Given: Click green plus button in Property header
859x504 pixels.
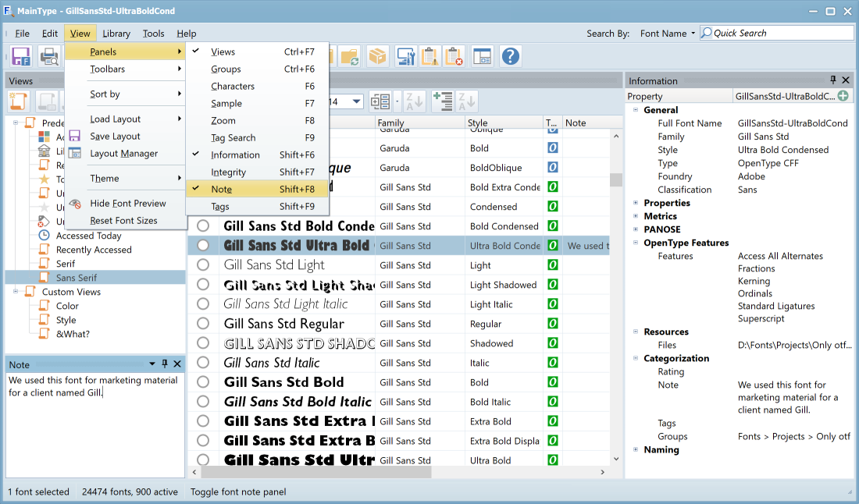Looking at the screenshot, I should click(843, 96).
